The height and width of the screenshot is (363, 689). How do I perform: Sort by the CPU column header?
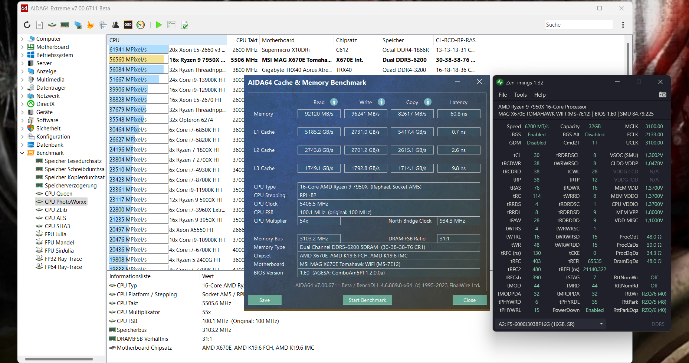[x=167, y=40]
